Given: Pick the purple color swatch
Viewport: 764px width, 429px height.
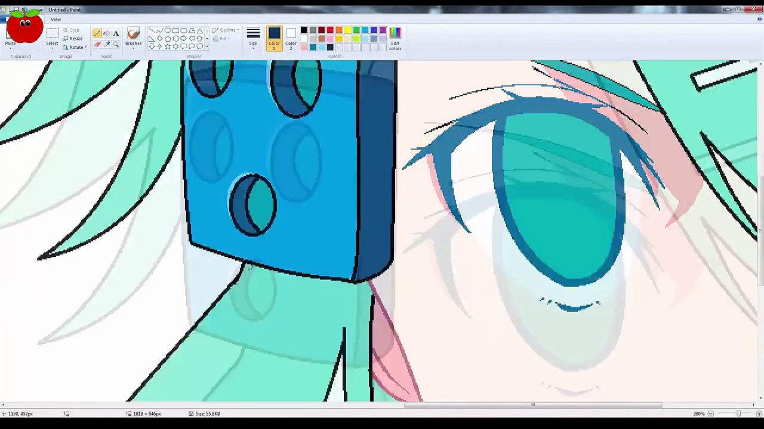Looking at the screenshot, I should pyautogui.click(x=383, y=30).
